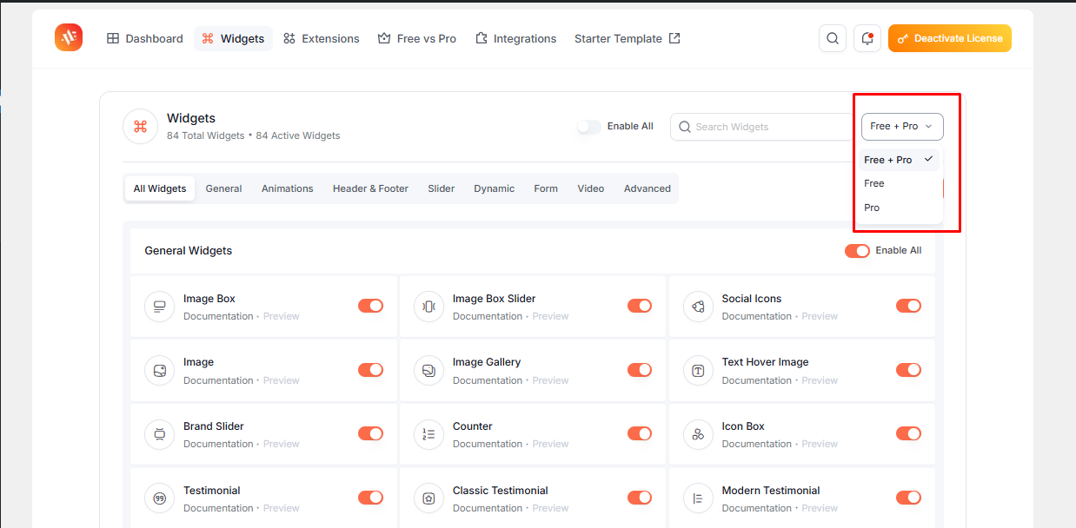1076x528 pixels.
Task: Open Image Box Documentation link
Action: pos(218,316)
